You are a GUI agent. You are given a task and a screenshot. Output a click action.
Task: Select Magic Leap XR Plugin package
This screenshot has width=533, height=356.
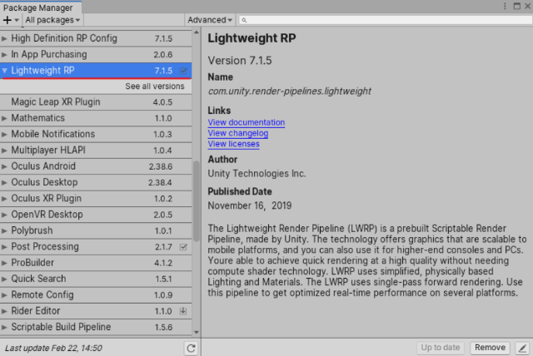coord(96,102)
